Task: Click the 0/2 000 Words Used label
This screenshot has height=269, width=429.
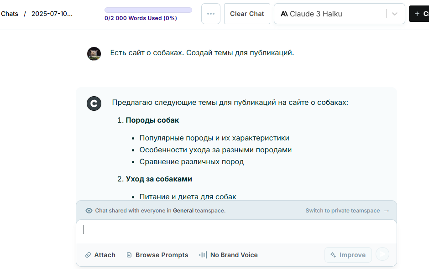Action: click(141, 18)
